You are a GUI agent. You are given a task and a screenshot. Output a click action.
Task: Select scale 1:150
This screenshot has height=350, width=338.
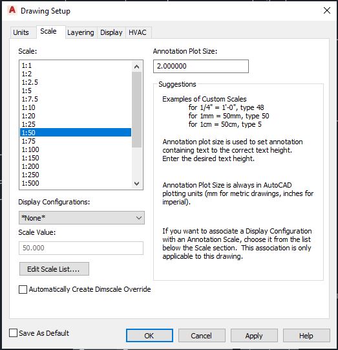pos(76,158)
